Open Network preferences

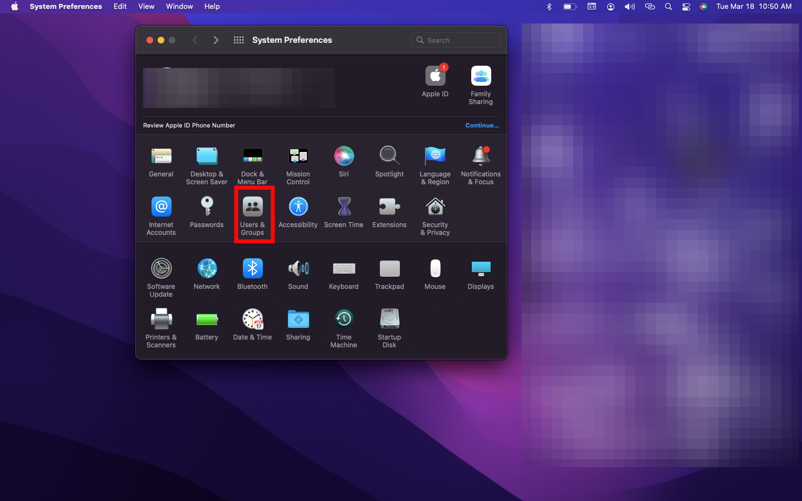tap(207, 274)
